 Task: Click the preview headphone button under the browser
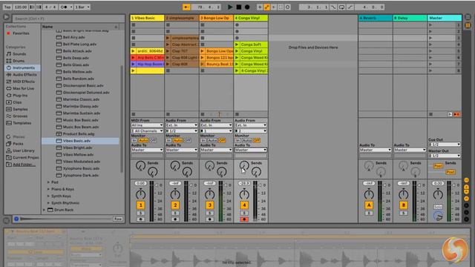[16, 219]
